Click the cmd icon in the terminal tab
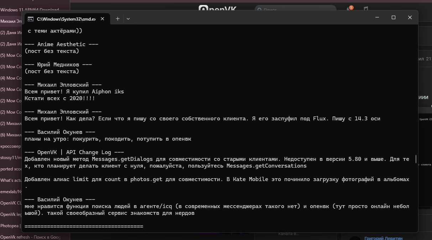This screenshot has height=240, width=432. [x=31, y=19]
